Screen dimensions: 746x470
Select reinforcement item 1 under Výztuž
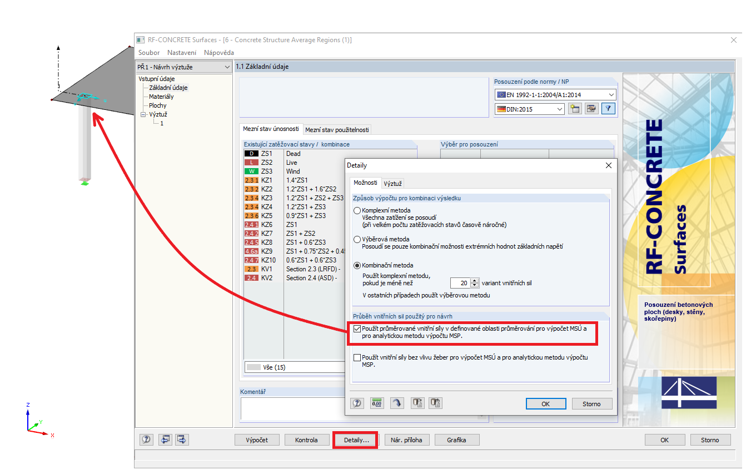tap(162, 123)
